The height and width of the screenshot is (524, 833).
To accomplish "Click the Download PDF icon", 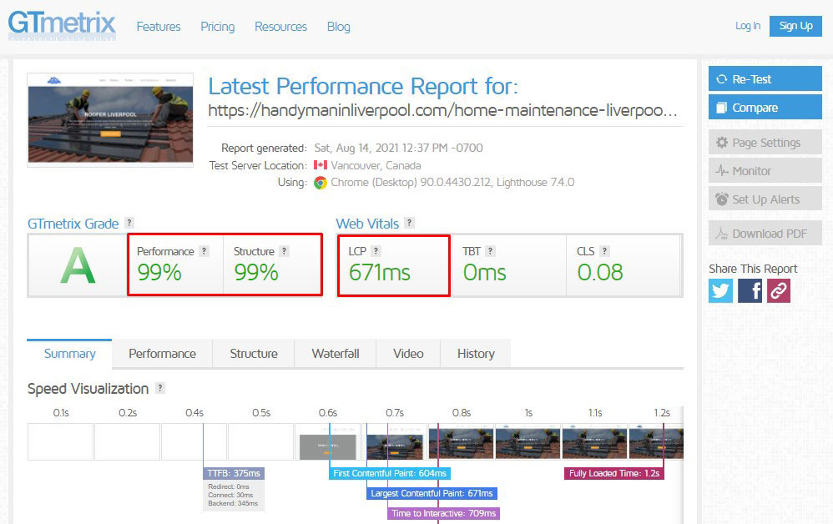I will click(x=723, y=233).
